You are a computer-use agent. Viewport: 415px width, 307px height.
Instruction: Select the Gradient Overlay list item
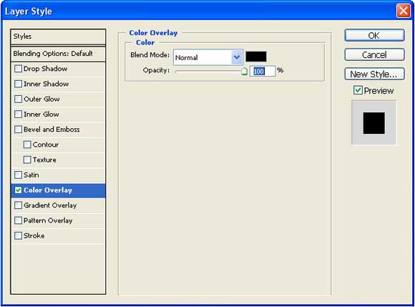[58, 205]
